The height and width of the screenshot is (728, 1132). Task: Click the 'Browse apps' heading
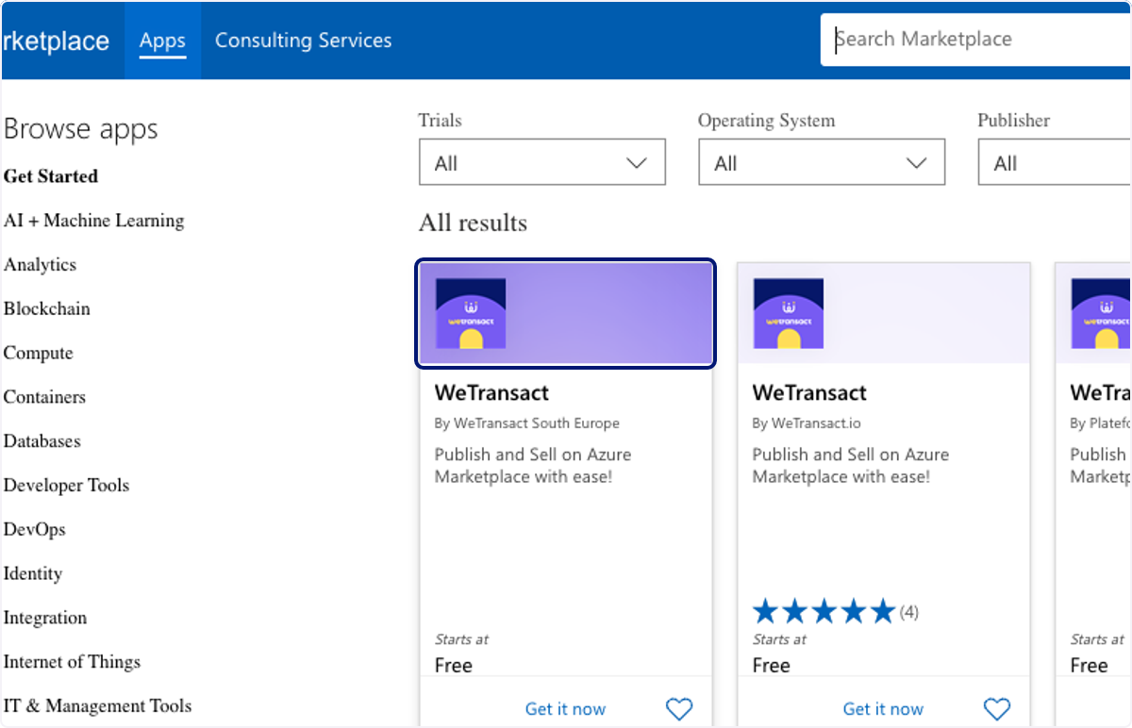[81, 130]
